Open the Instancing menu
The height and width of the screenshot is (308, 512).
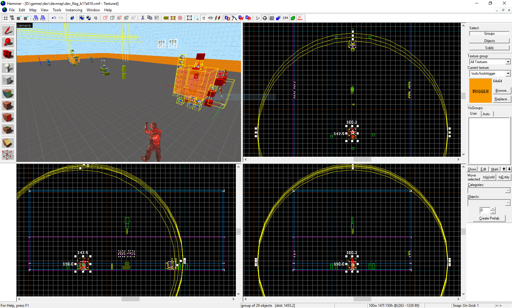(74, 10)
